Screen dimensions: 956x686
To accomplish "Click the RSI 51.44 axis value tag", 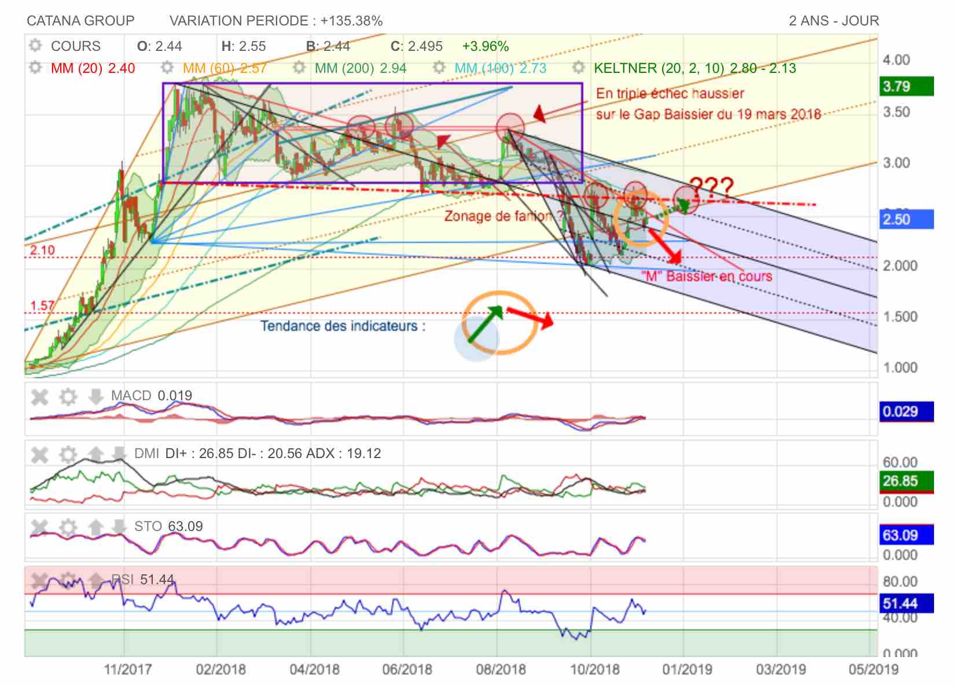I will (x=906, y=604).
